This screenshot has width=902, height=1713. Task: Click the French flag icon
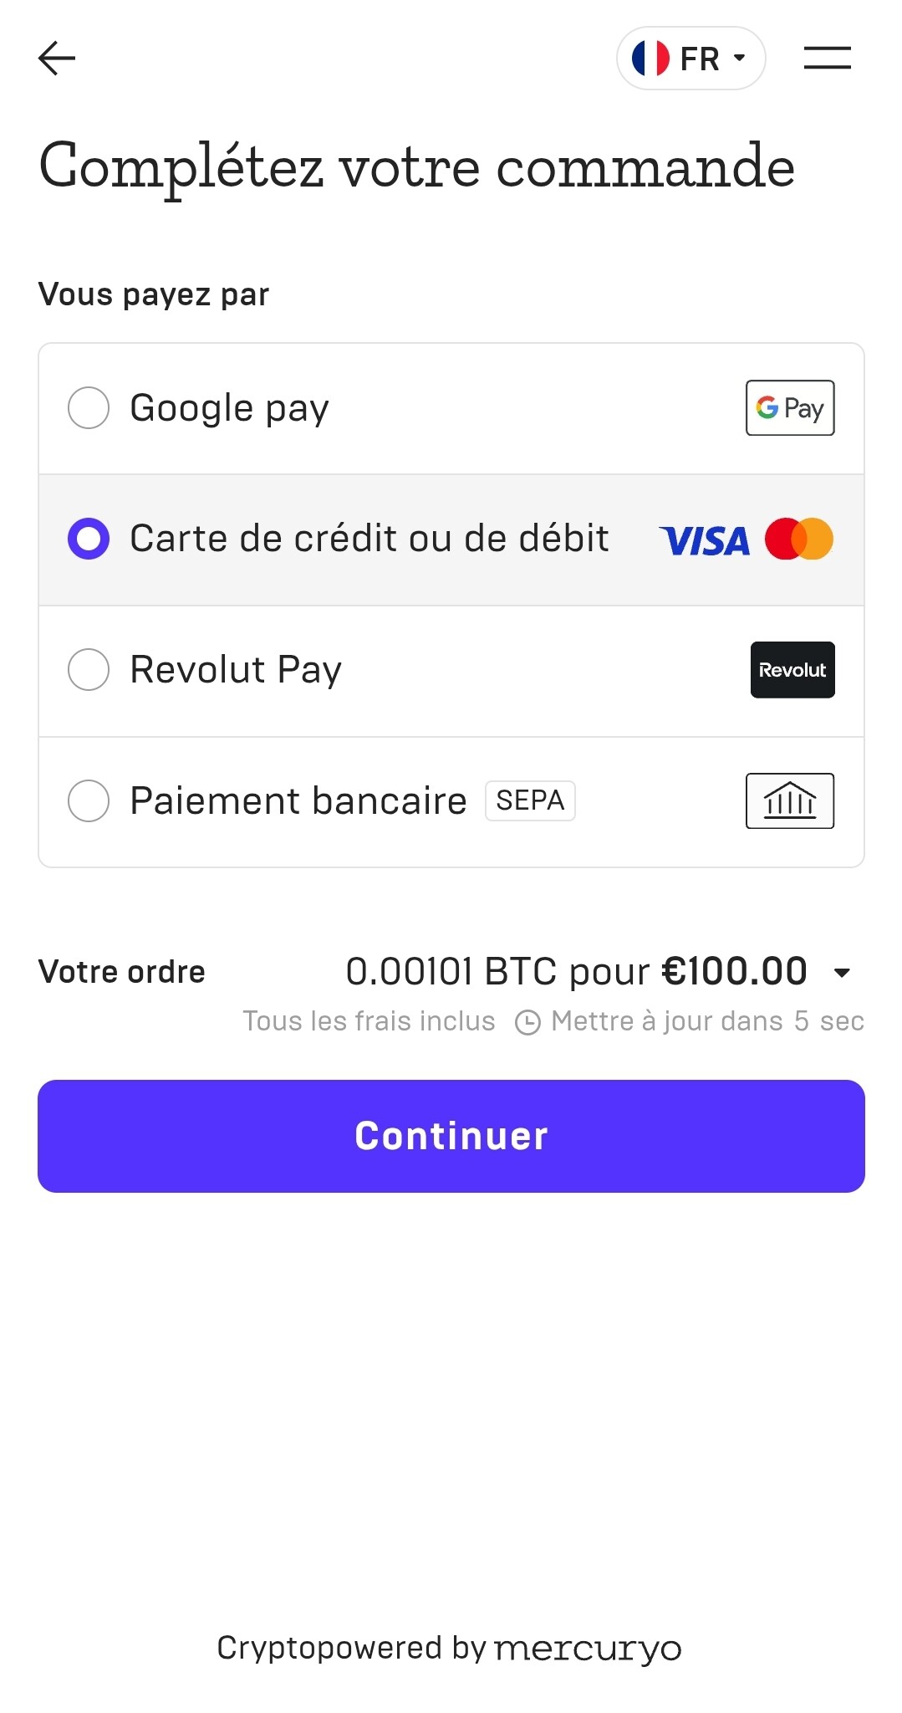pyautogui.click(x=650, y=59)
